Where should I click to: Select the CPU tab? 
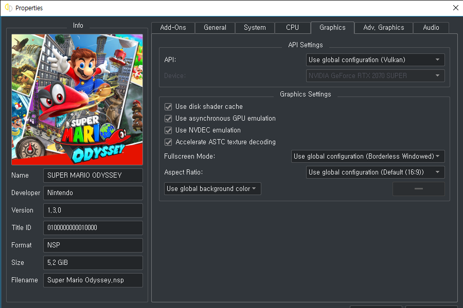pyautogui.click(x=292, y=28)
